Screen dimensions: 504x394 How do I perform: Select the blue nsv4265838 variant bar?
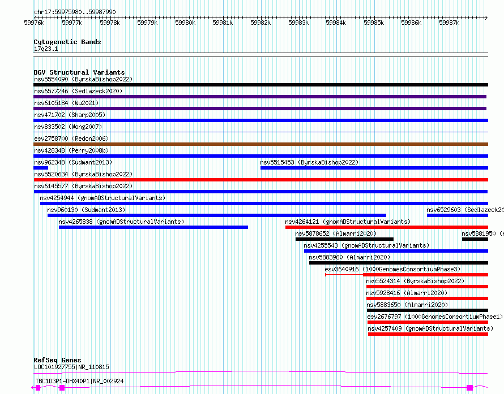[153, 227]
